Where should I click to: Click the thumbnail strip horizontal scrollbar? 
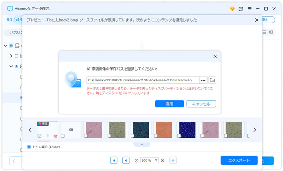(43, 141)
